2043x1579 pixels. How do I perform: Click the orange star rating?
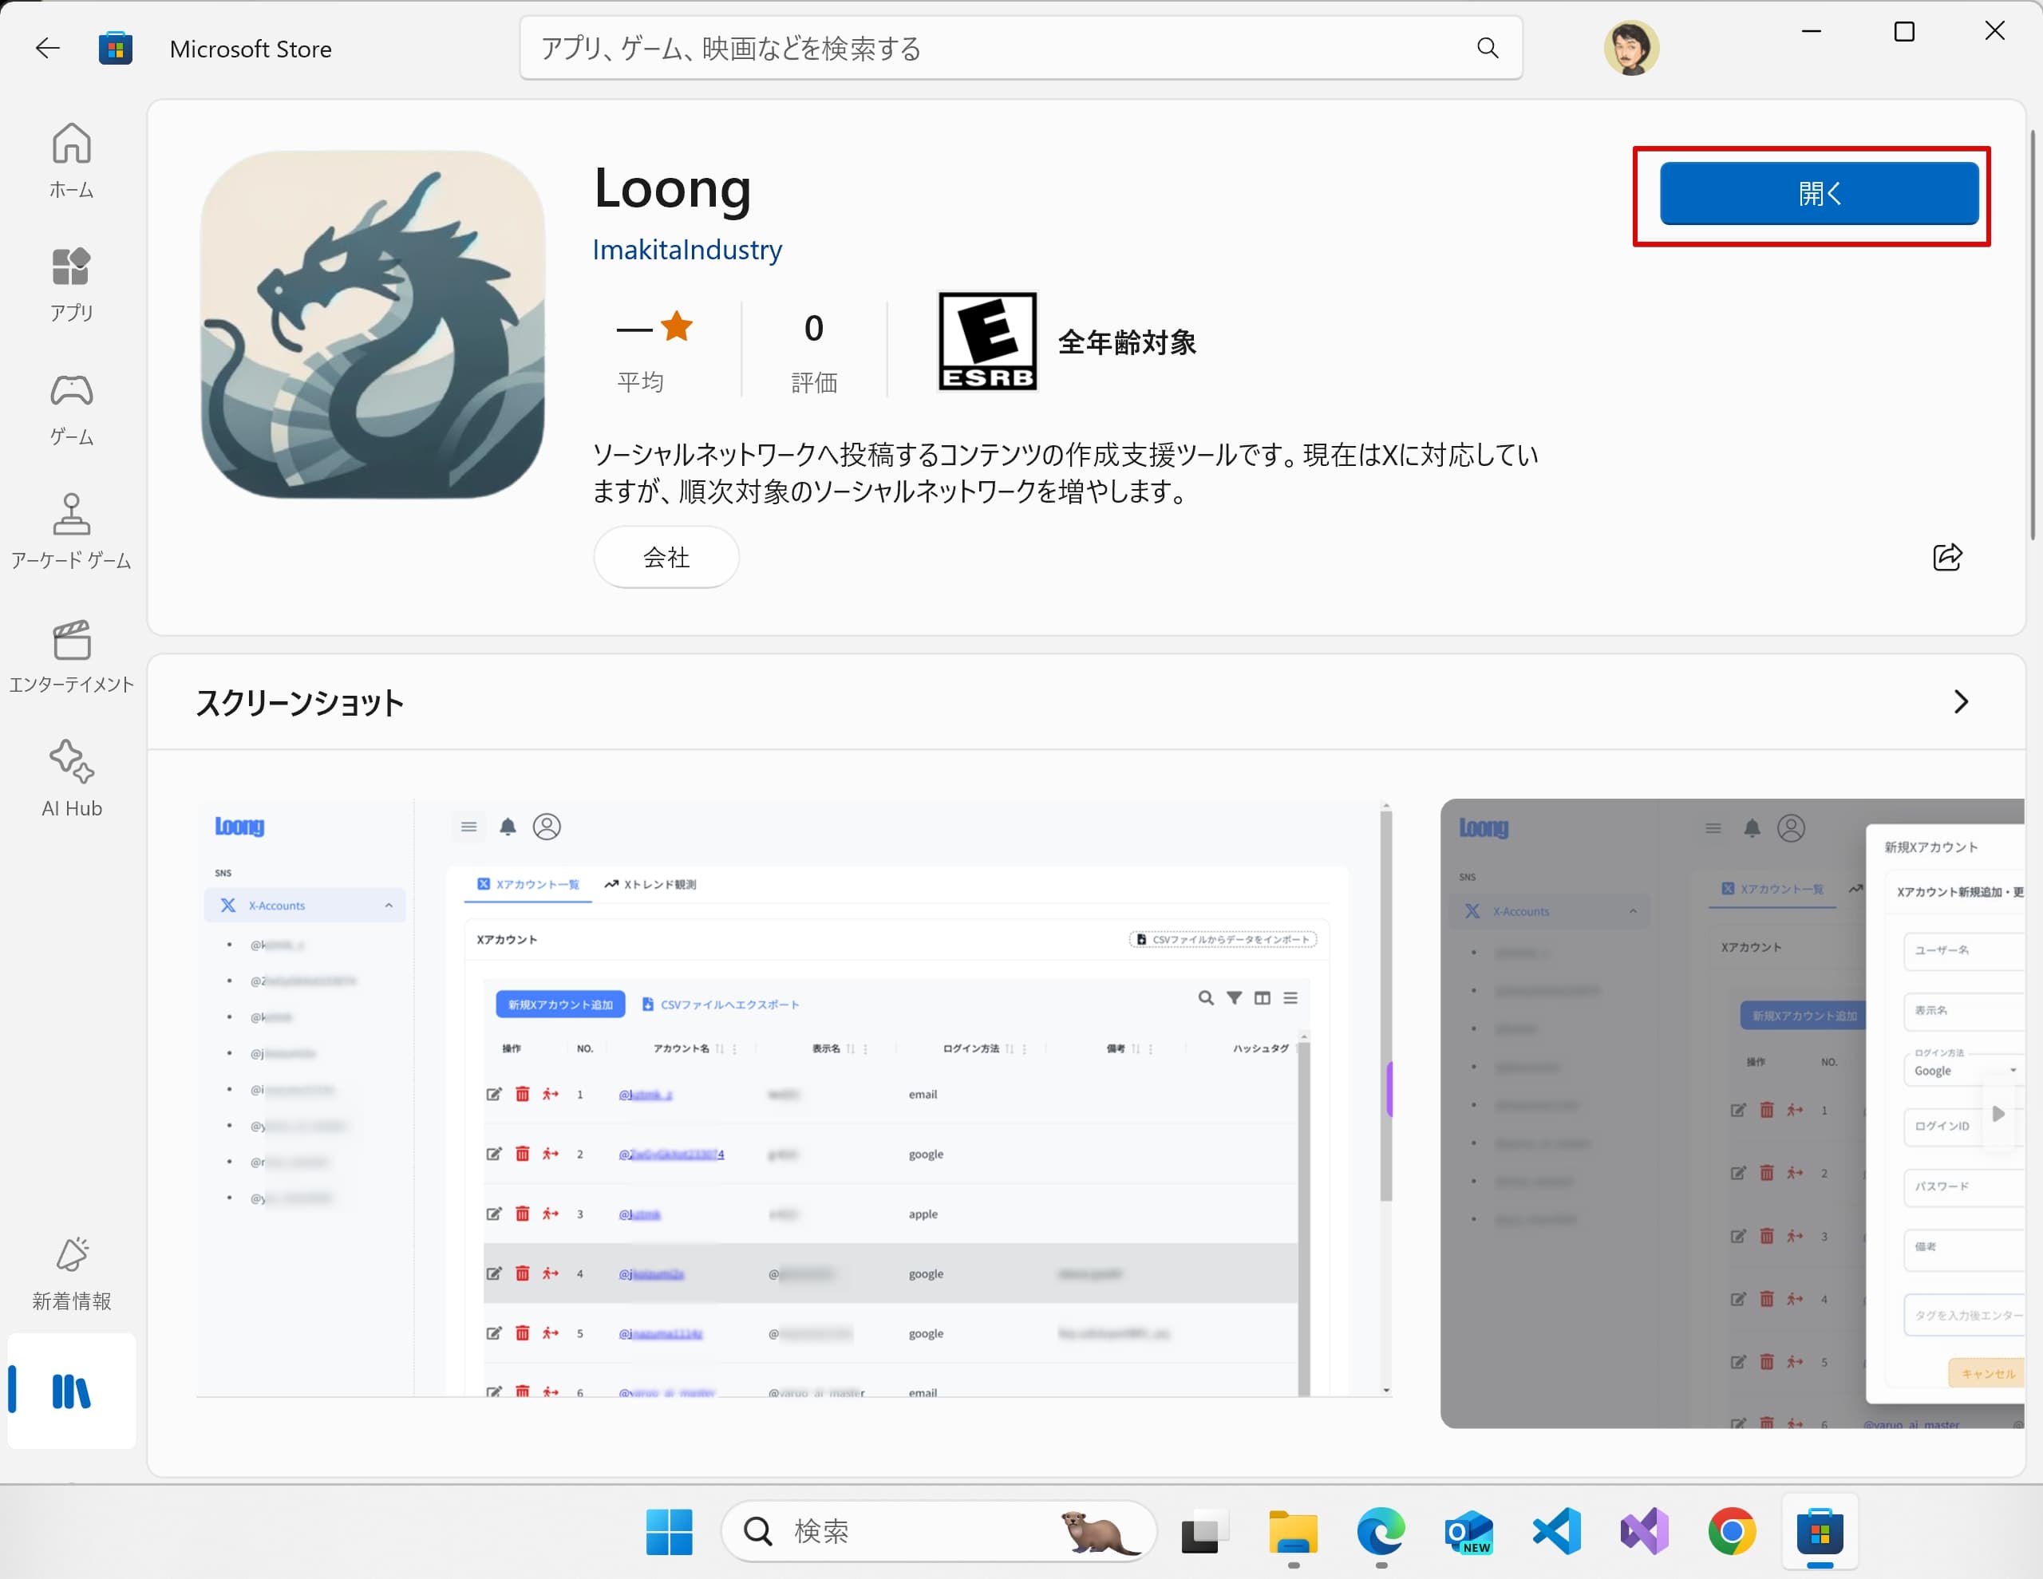pos(675,326)
